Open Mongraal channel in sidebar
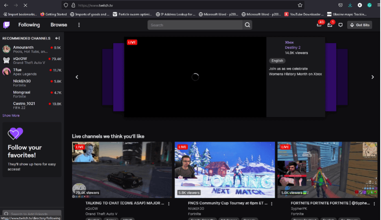Screen dimensions: 381x220 coord(32,94)
